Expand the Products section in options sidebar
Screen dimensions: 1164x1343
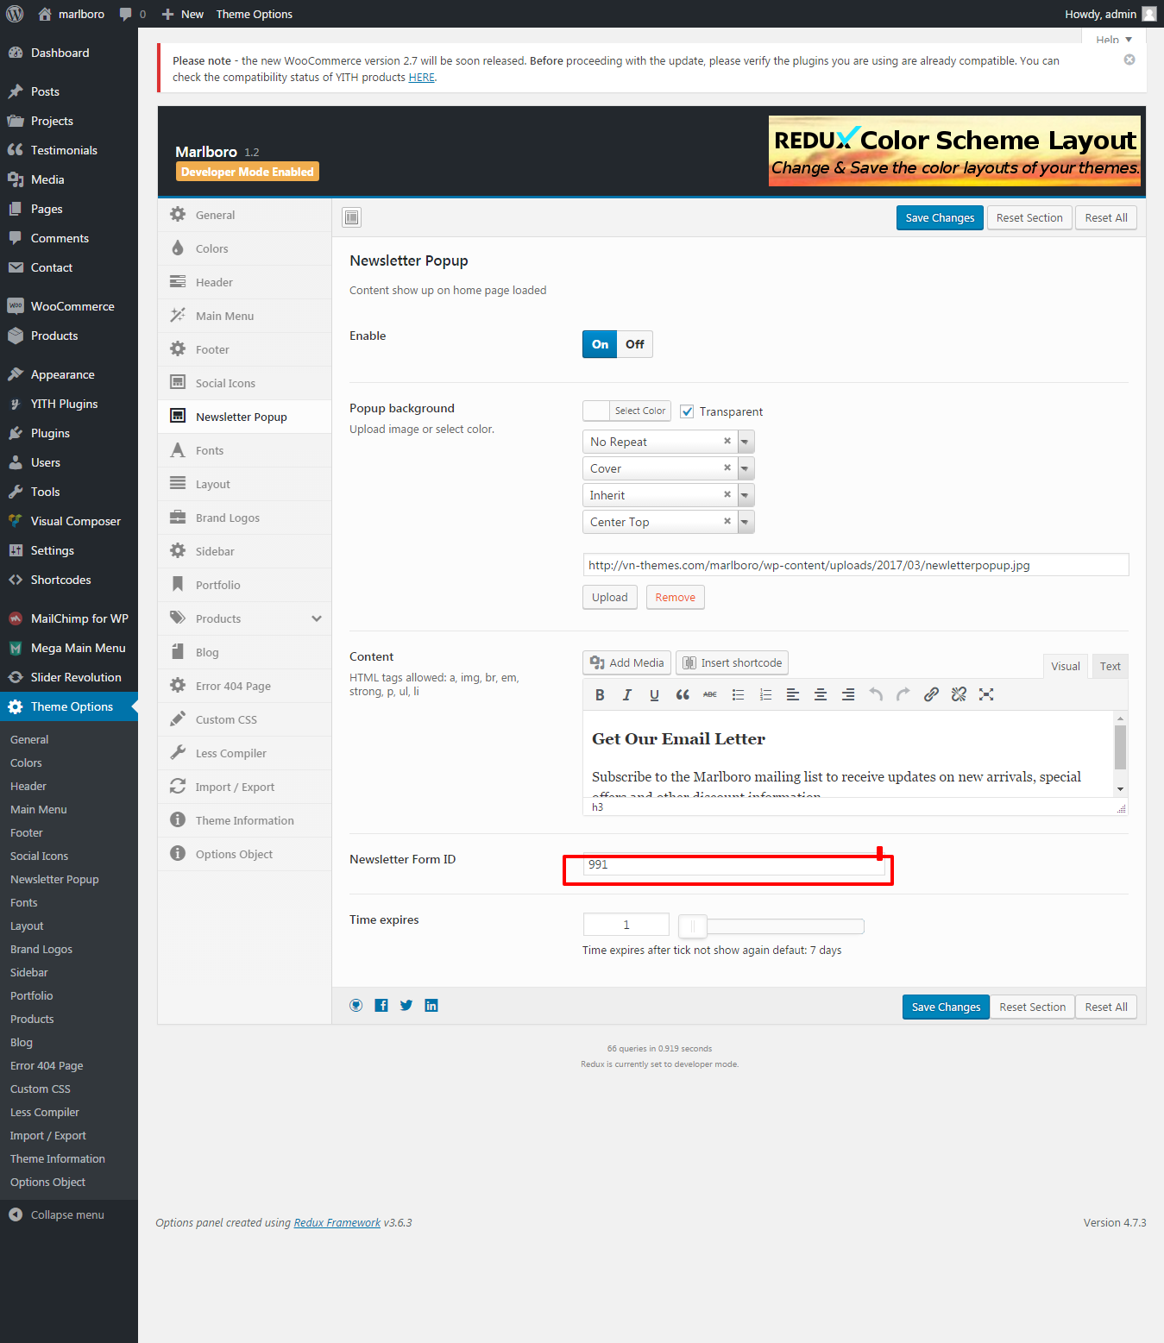tap(317, 618)
